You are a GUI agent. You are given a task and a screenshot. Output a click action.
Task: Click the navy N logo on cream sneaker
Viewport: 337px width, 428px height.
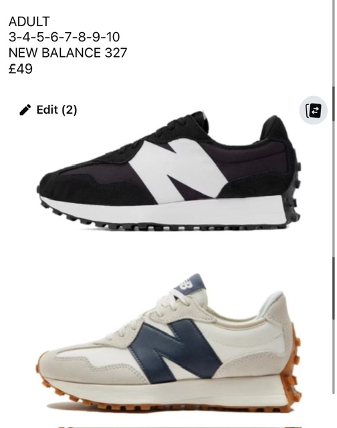click(175, 350)
